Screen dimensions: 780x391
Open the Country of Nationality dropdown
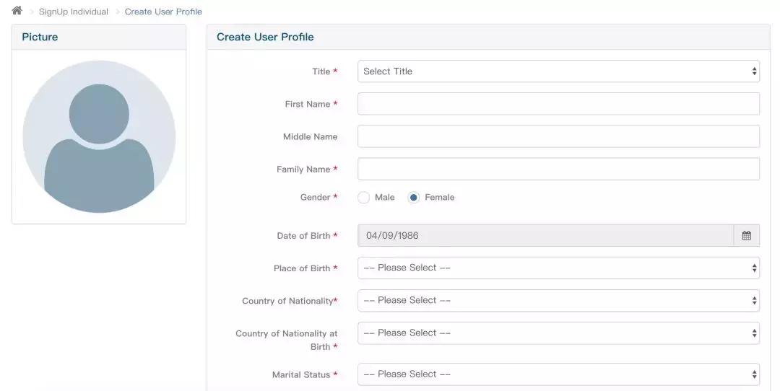(558, 300)
